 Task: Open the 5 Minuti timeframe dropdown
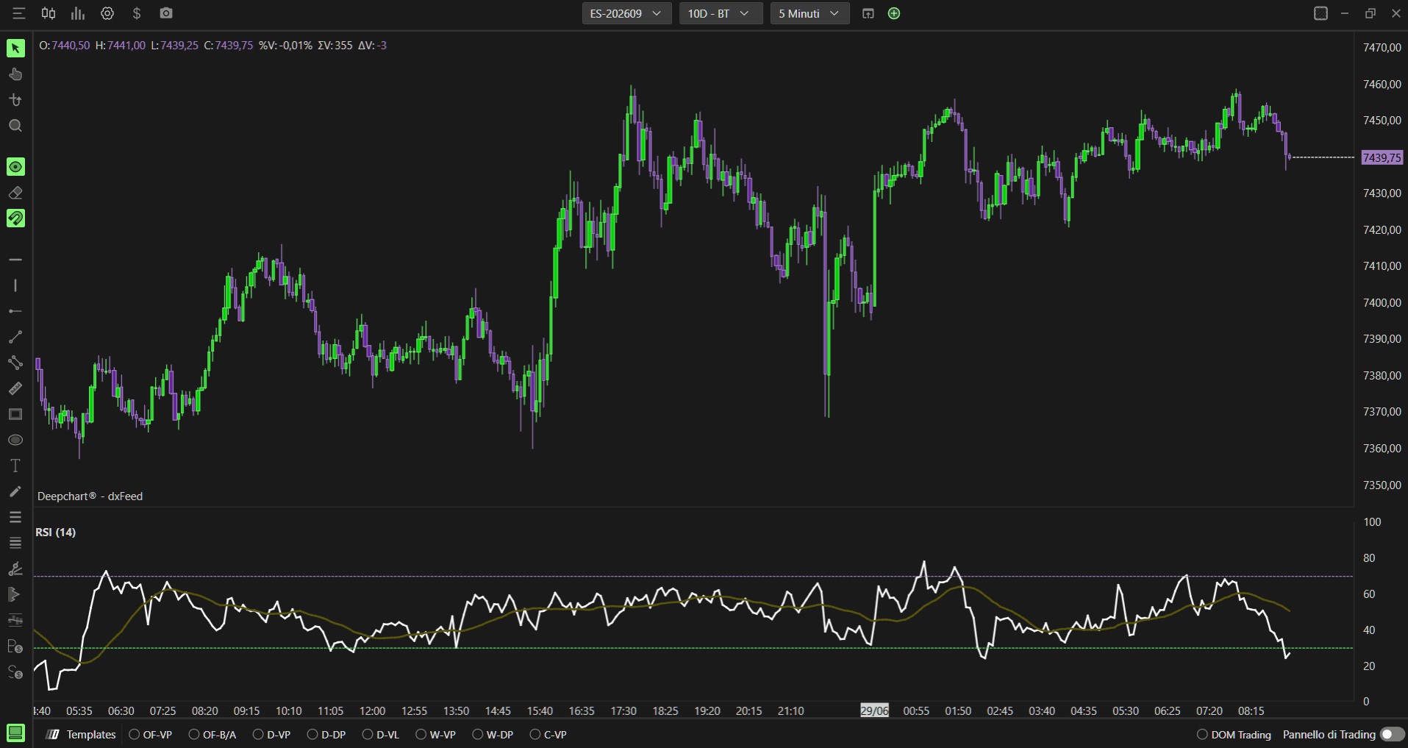810,13
